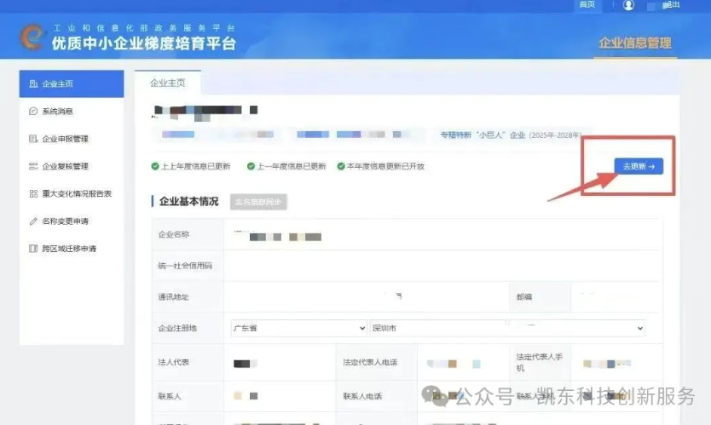The height and width of the screenshot is (425, 711).
Task: Click the 企业复核管理 sidebar icon
Action: point(33,166)
